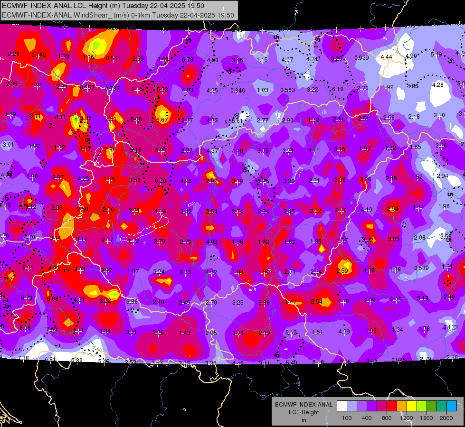
Task: Click the wind shear value 5.06
Action: pyautogui.click(x=53, y=299)
